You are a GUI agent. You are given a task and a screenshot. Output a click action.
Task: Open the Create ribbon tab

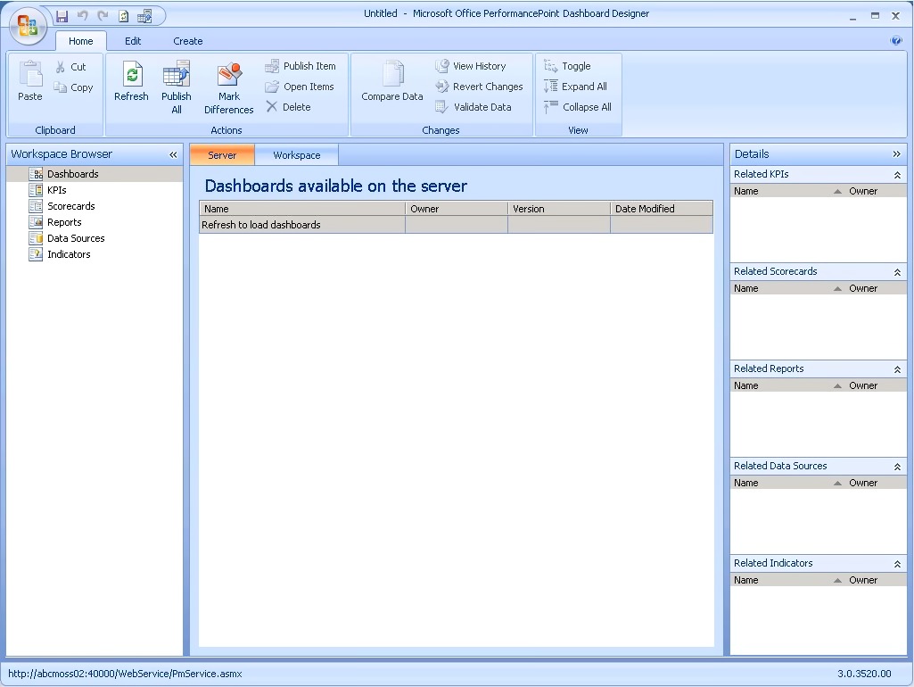pos(187,41)
